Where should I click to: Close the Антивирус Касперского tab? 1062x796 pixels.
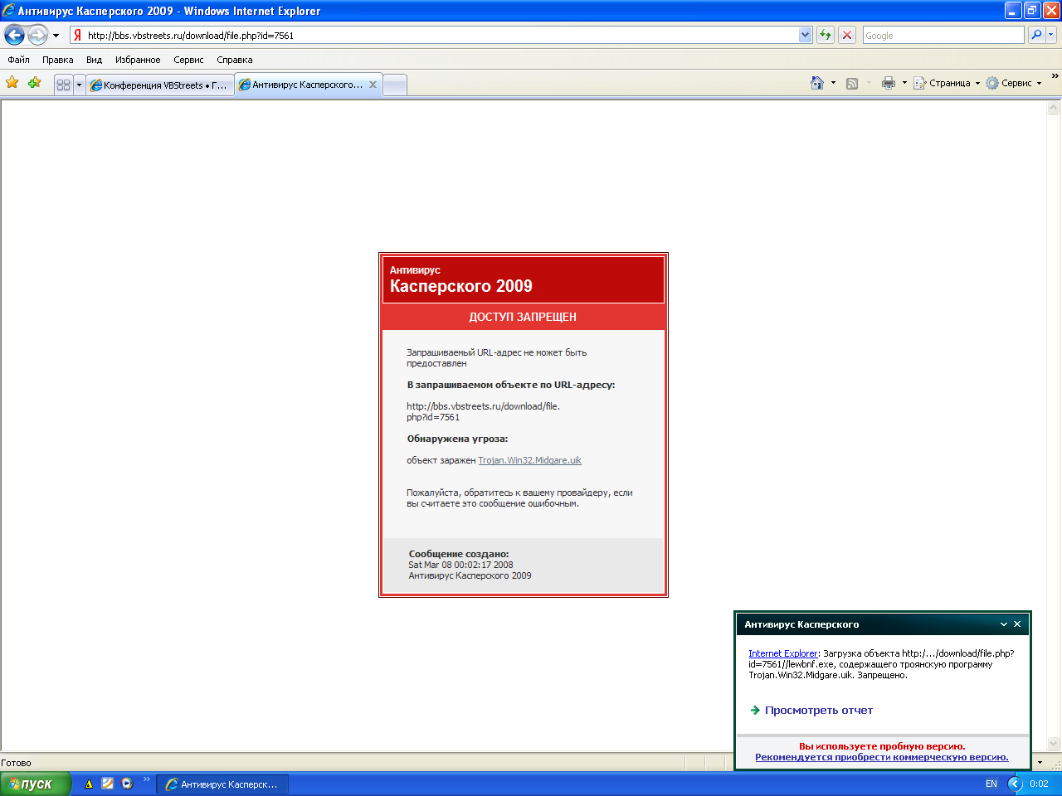pos(373,85)
